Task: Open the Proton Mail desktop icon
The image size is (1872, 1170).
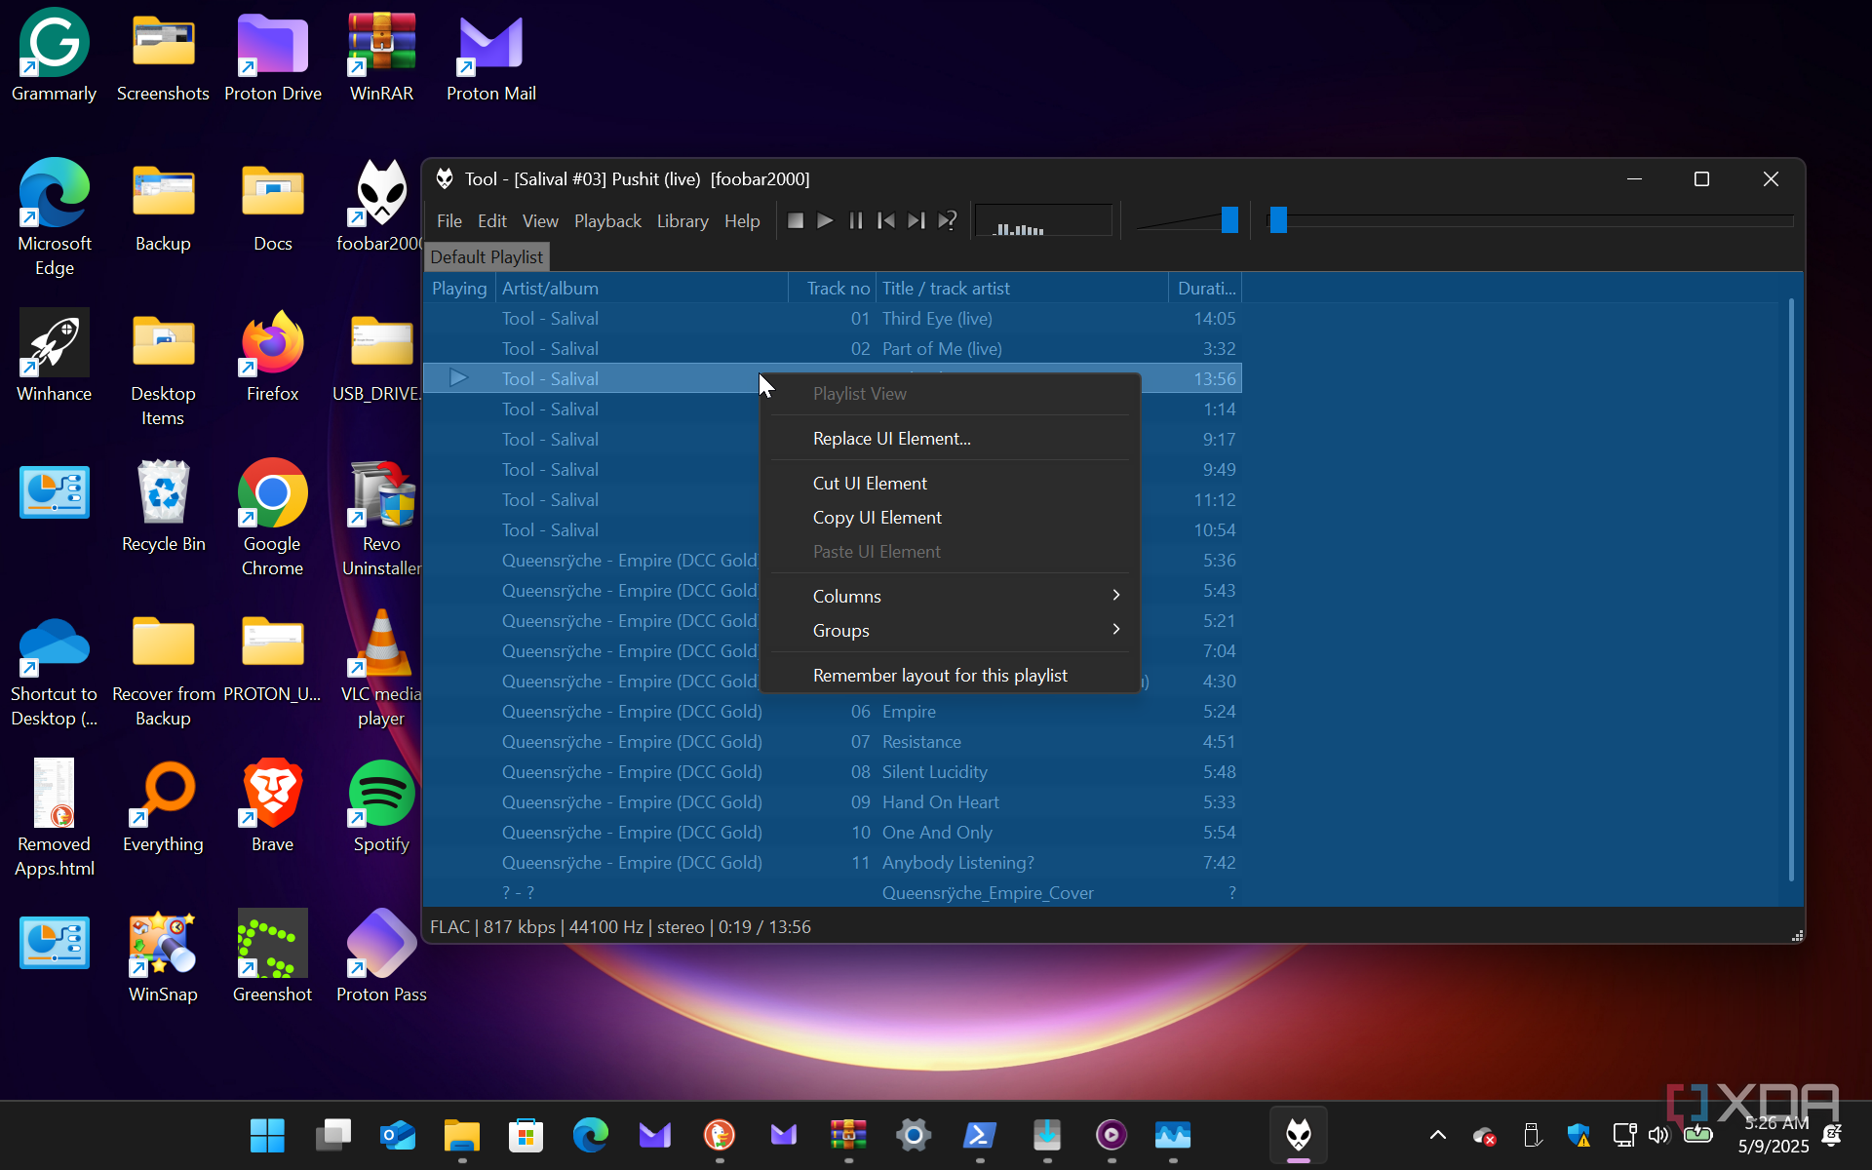Action: (491, 56)
